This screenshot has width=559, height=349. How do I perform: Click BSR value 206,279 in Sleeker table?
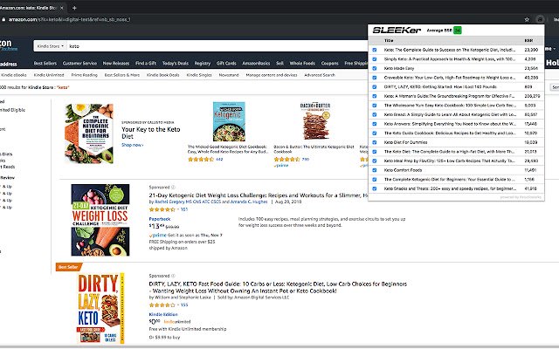pyautogui.click(x=532, y=96)
